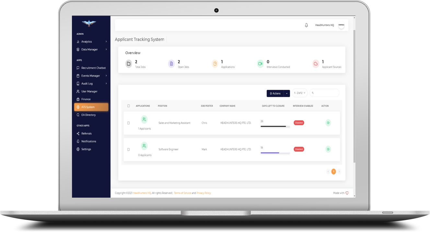
Task: Click the Disabled badge for Software Engineer
Action: coord(299,149)
